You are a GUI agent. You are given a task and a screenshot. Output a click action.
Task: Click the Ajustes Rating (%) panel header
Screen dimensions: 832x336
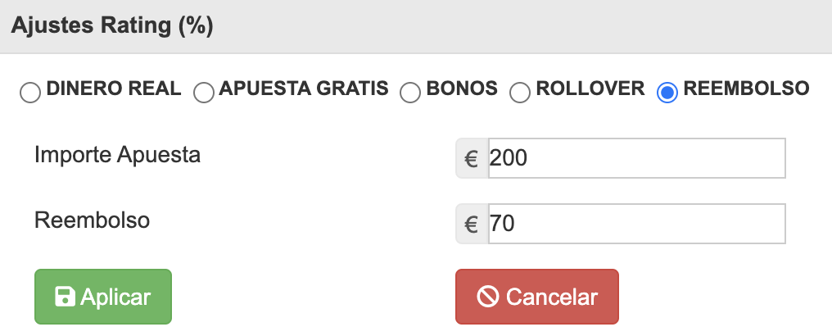click(112, 26)
